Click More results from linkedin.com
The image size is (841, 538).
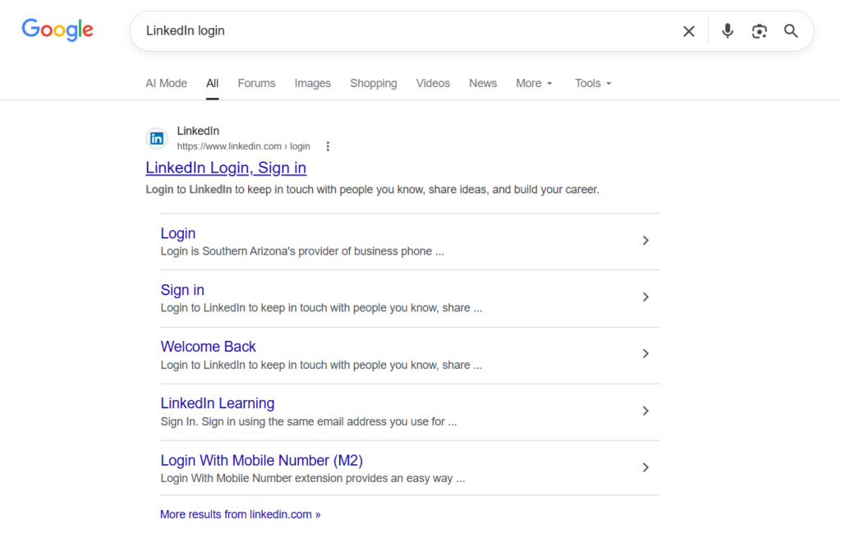tap(241, 514)
